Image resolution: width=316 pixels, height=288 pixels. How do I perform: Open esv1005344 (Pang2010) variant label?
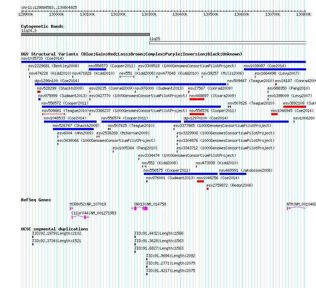(x=135, y=148)
